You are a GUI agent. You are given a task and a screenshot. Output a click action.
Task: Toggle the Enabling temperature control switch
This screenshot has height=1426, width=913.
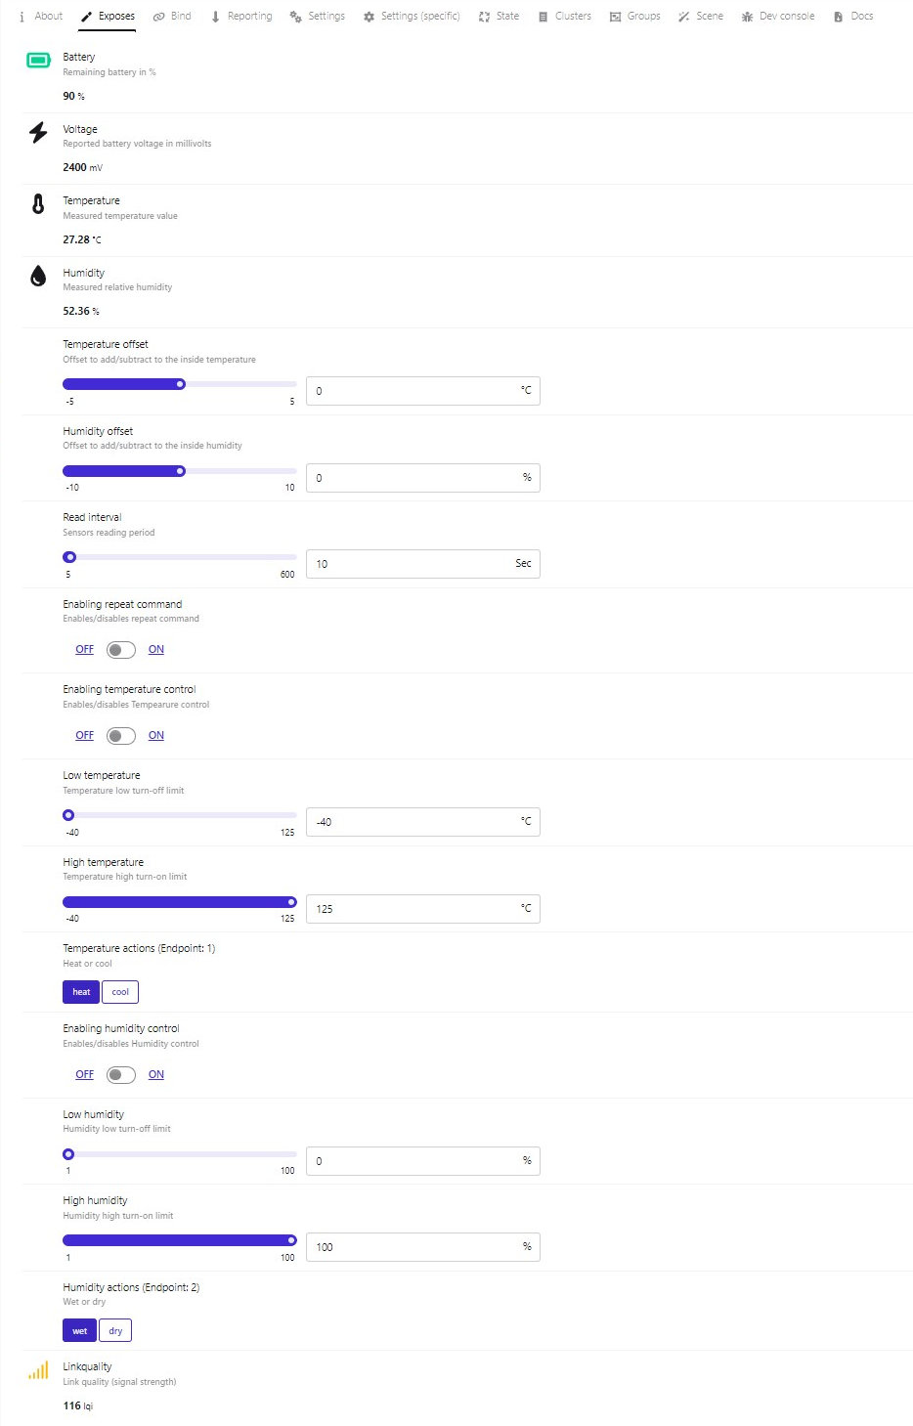[x=121, y=736]
